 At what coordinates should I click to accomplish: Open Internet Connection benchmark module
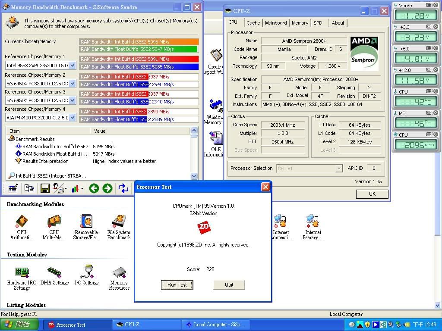[x=281, y=227]
